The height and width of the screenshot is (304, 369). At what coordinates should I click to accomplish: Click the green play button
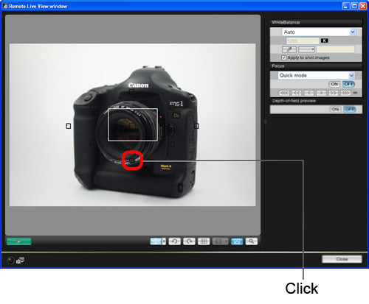pos(19,241)
